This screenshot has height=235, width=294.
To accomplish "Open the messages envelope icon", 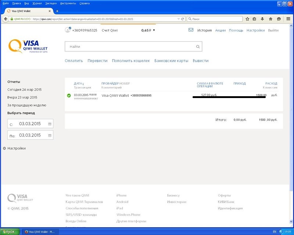I will 191,30.
